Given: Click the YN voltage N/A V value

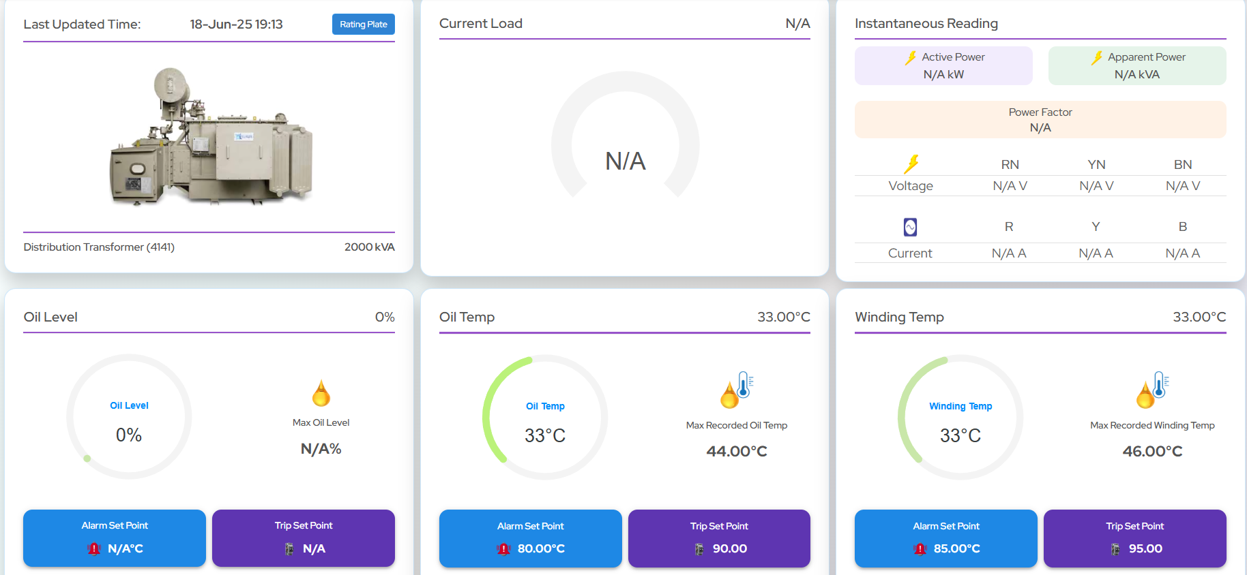Looking at the screenshot, I should pyautogui.click(x=1096, y=186).
